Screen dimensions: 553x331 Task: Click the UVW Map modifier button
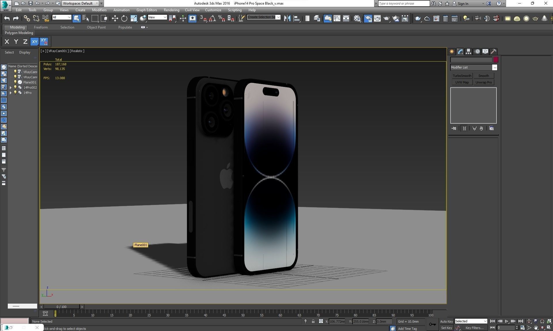[462, 82]
